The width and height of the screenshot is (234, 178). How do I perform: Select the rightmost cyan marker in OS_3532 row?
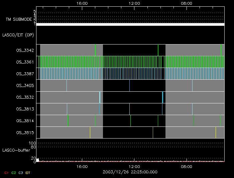point(163,97)
